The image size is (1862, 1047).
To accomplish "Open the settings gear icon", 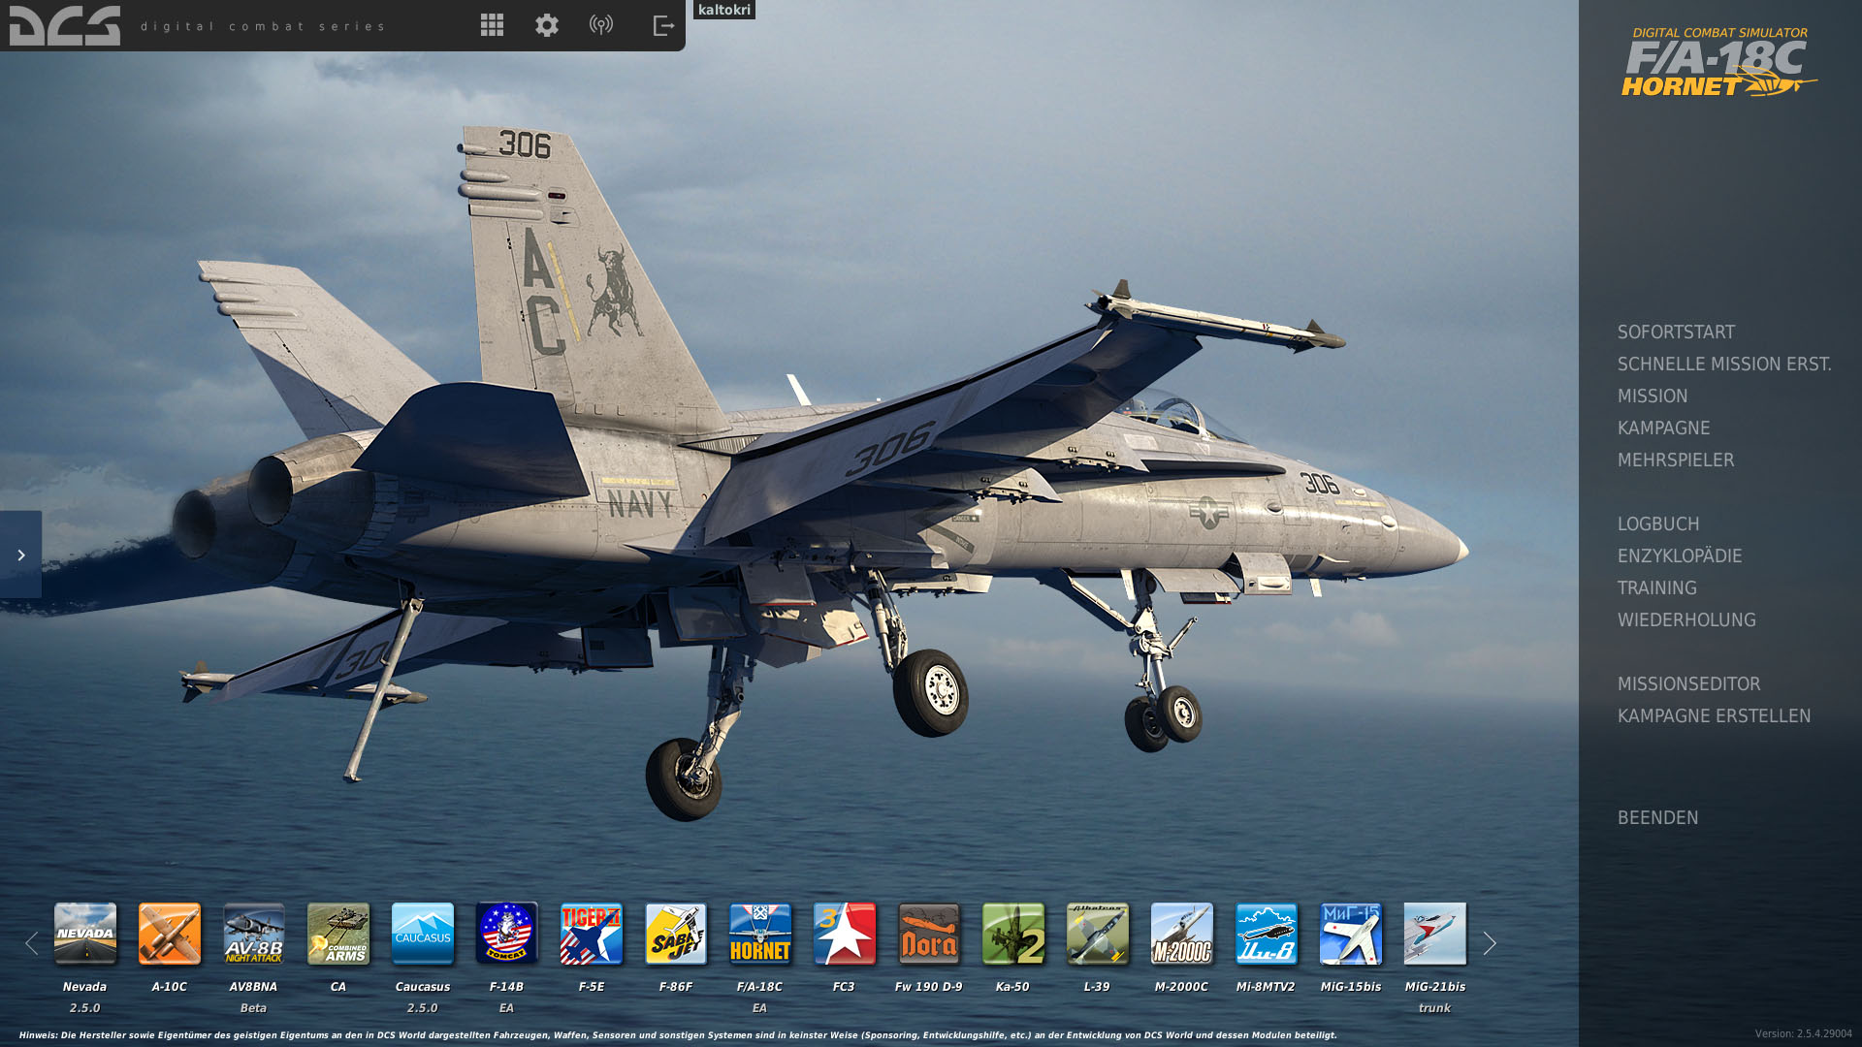I will tap(547, 25).
